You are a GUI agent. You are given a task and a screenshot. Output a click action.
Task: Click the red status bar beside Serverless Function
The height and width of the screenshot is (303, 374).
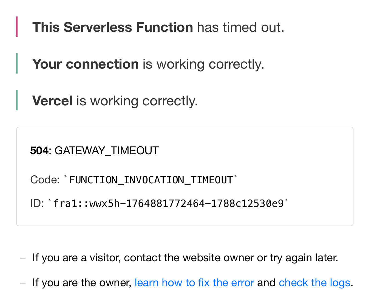(17, 27)
